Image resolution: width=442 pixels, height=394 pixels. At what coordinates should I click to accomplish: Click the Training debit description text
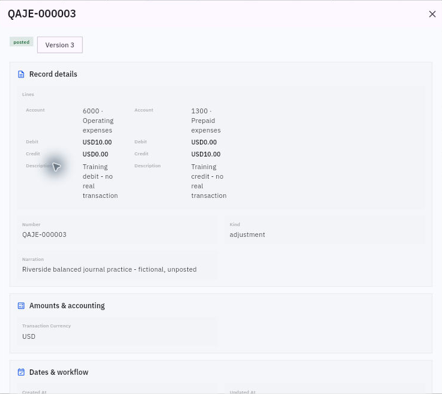(x=100, y=181)
